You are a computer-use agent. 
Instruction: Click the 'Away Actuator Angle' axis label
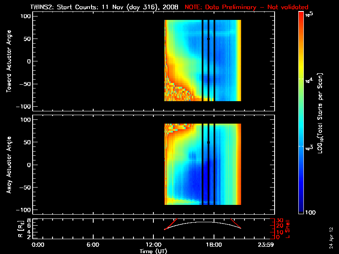point(9,165)
